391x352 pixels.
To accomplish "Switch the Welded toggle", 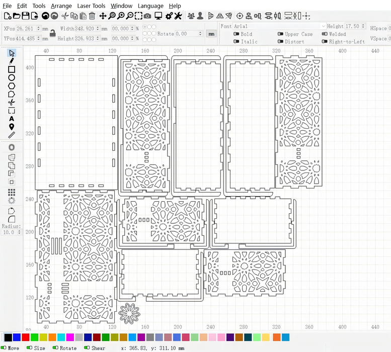I will (325, 34).
